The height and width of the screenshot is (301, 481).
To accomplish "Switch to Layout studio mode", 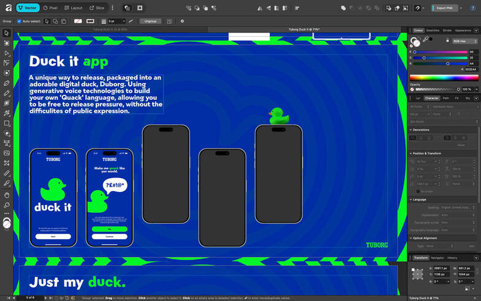I will [74, 8].
